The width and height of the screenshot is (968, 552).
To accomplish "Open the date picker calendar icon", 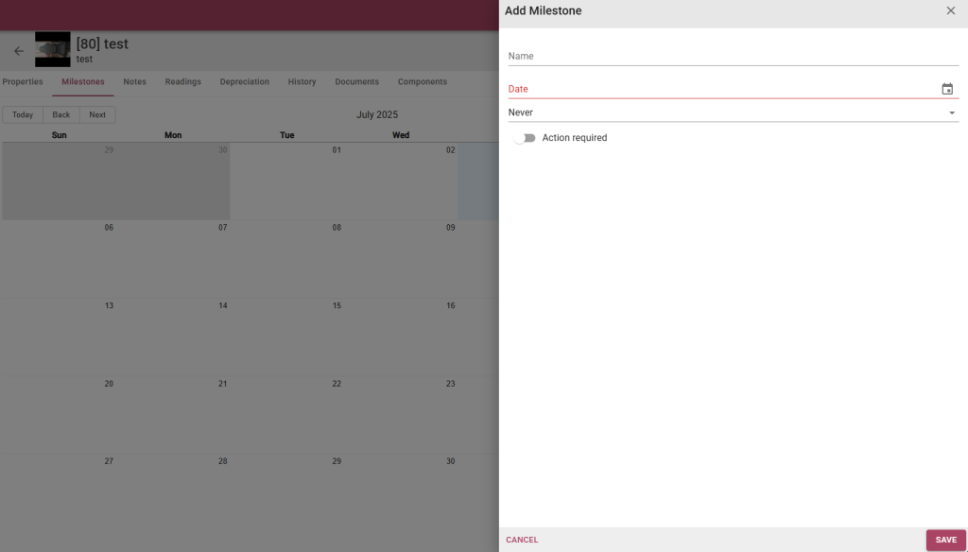I will (x=947, y=89).
